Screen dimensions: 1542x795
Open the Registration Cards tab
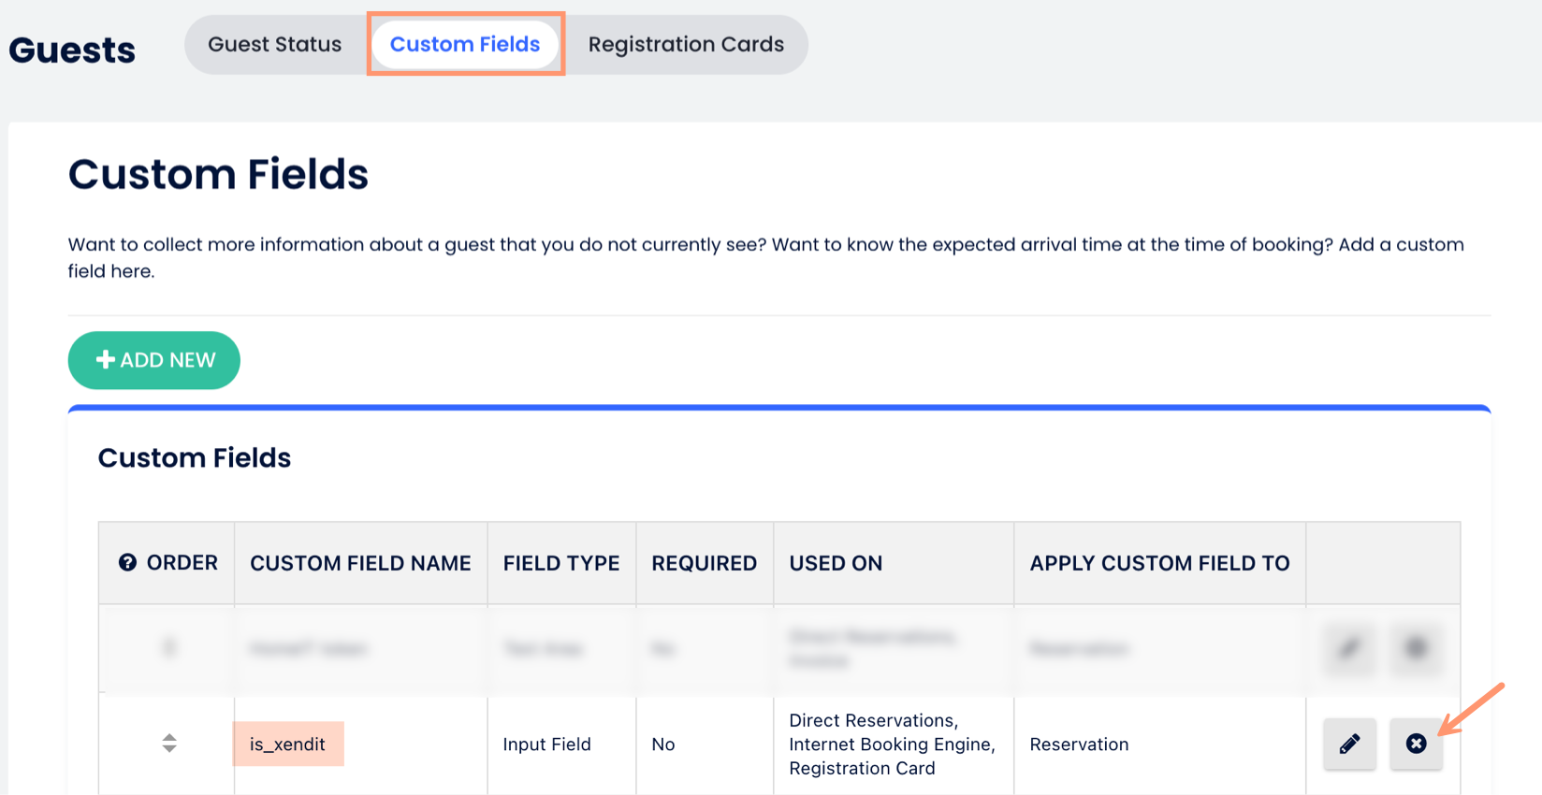pos(686,45)
